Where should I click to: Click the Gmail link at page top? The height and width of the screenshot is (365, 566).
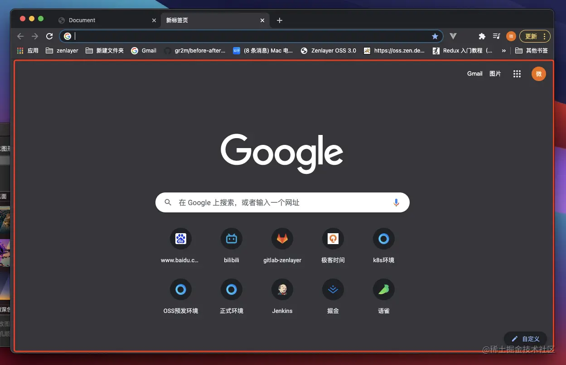pos(475,74)
